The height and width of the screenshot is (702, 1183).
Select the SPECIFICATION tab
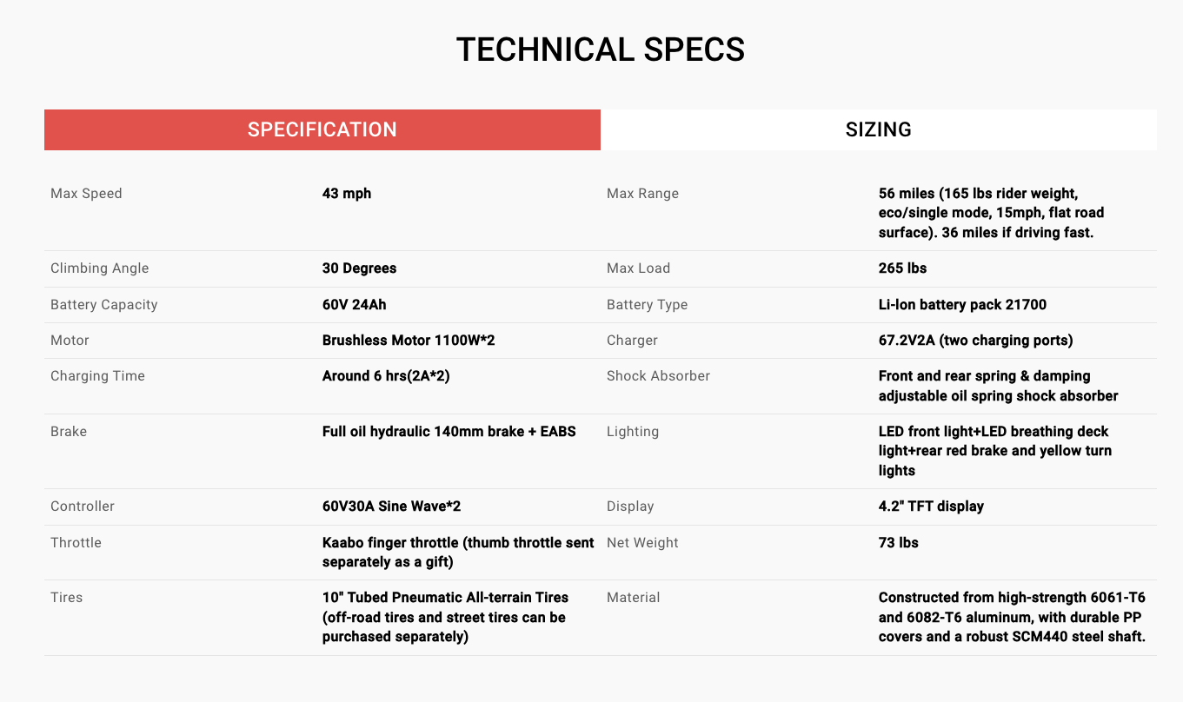click(322, 129)
